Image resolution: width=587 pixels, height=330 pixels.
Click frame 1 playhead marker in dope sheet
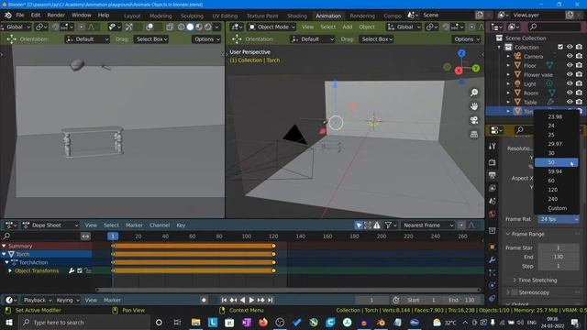pos(113,236)
